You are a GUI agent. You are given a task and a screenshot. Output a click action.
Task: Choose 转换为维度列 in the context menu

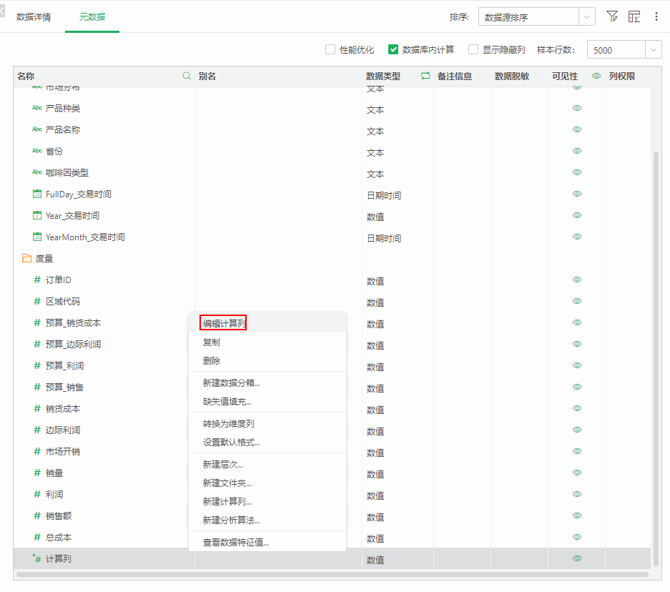pyautogui.click(x=228, y=423)
